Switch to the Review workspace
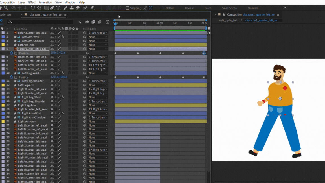 (189, 8)
